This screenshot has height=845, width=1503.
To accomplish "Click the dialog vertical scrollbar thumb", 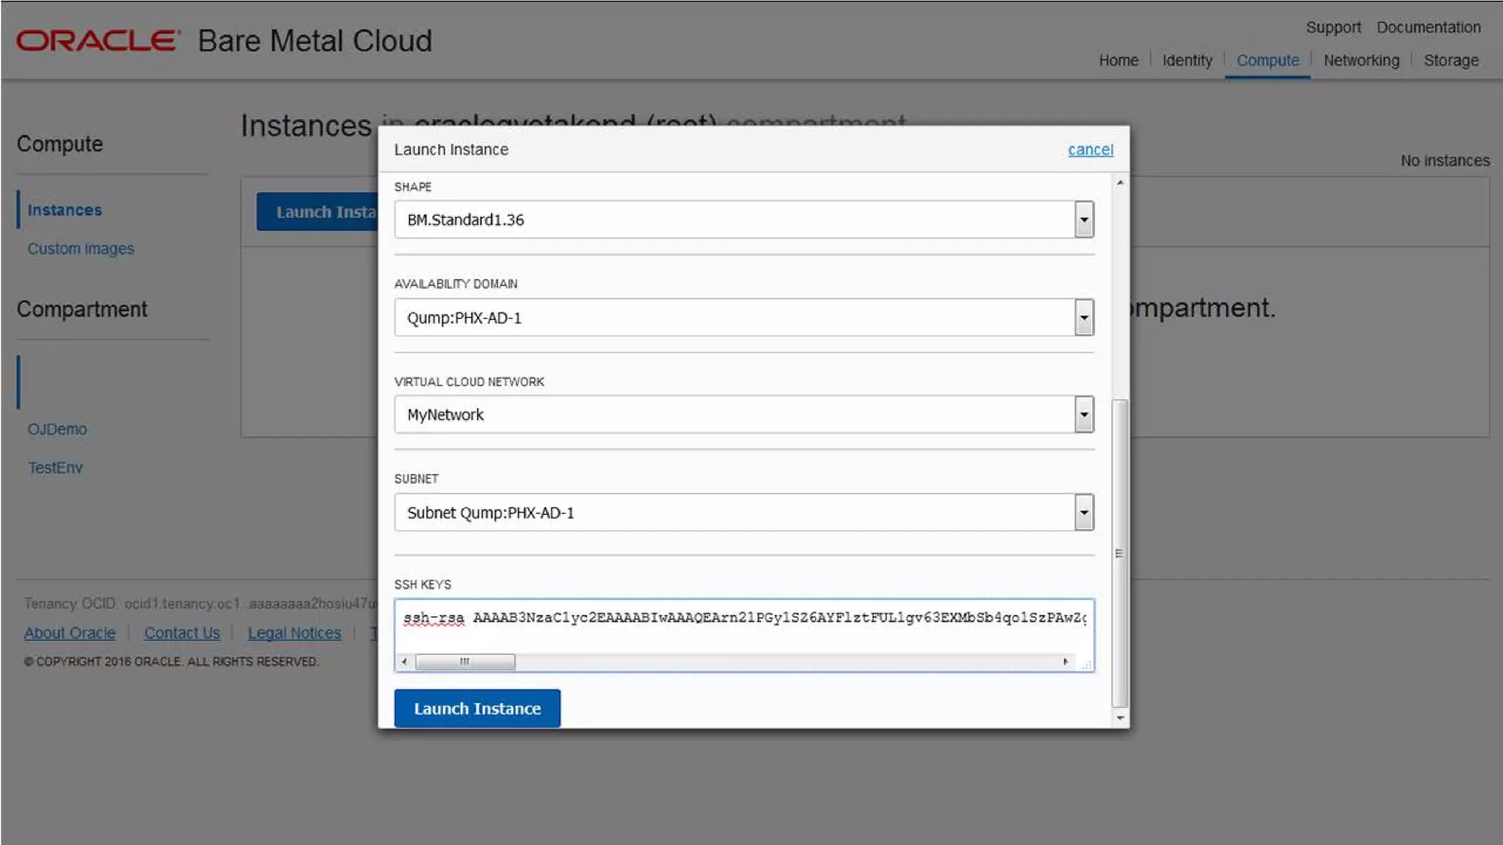I will (x=1119, y=554).
